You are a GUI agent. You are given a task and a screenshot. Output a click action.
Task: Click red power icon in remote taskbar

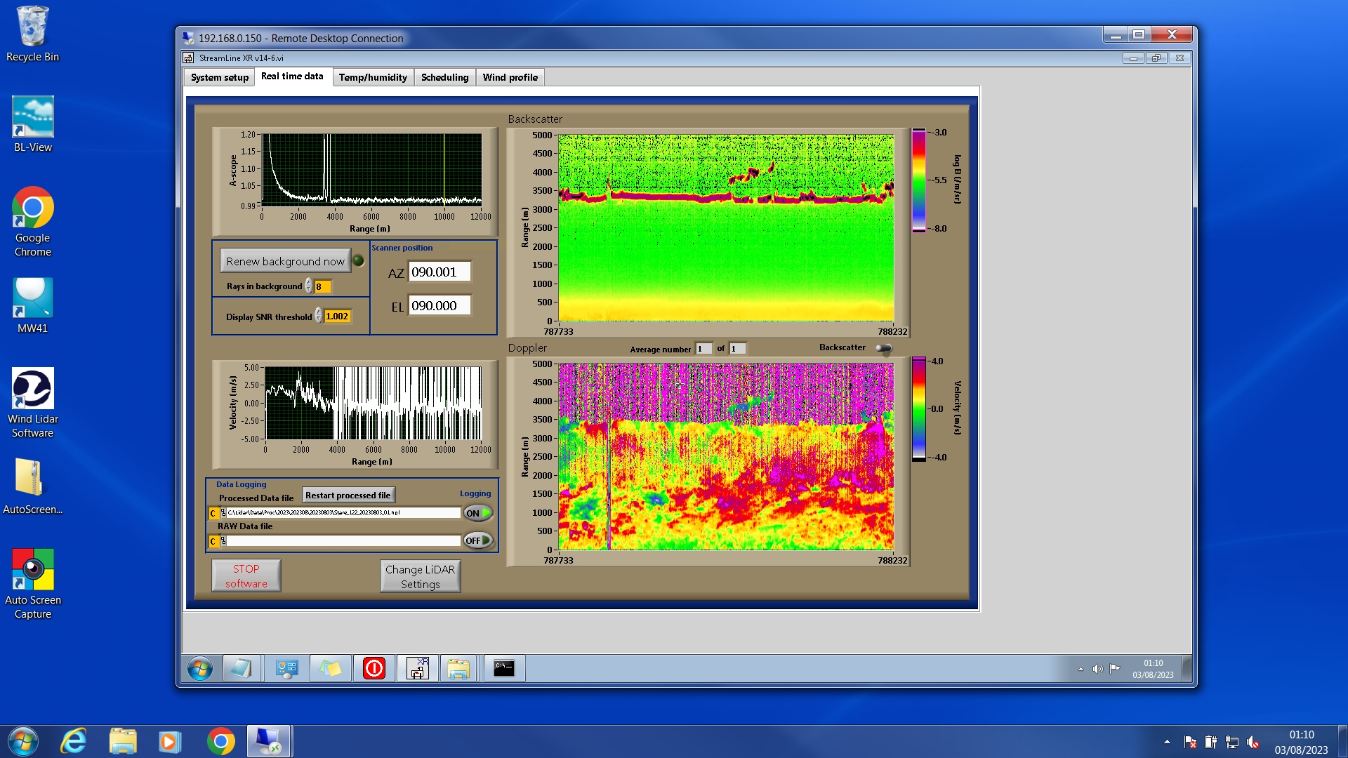click(374, 668)
